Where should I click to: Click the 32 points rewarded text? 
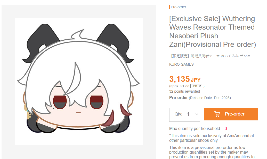[184, 91]
